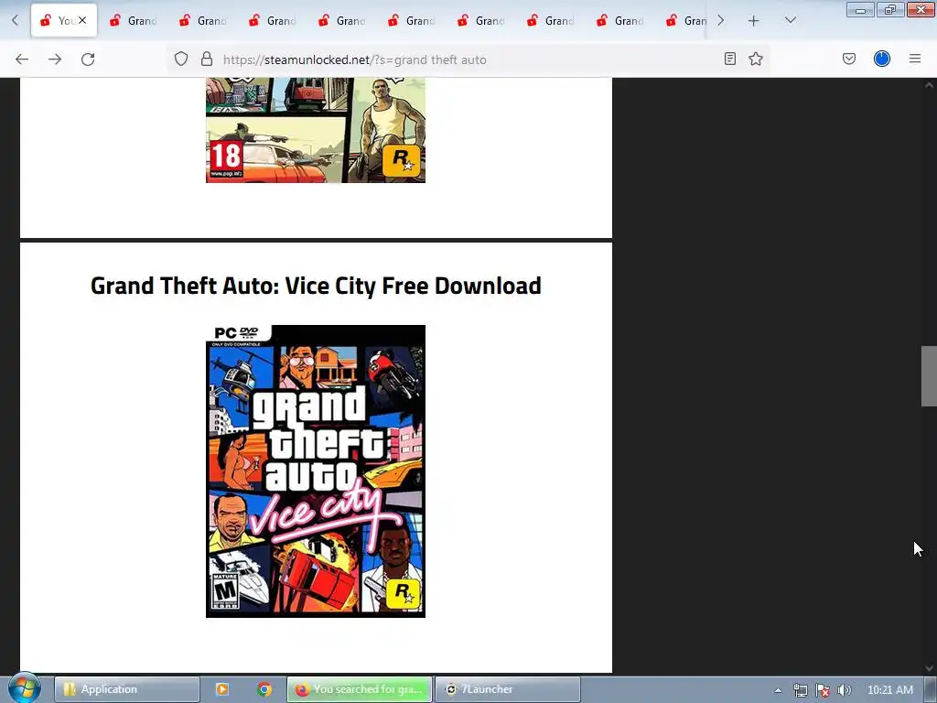Click the page vertical scrollbar thumb
Image resolution: width=937 pixels, height=703 pixels.
pyautogui.click(x=929, y=376)
